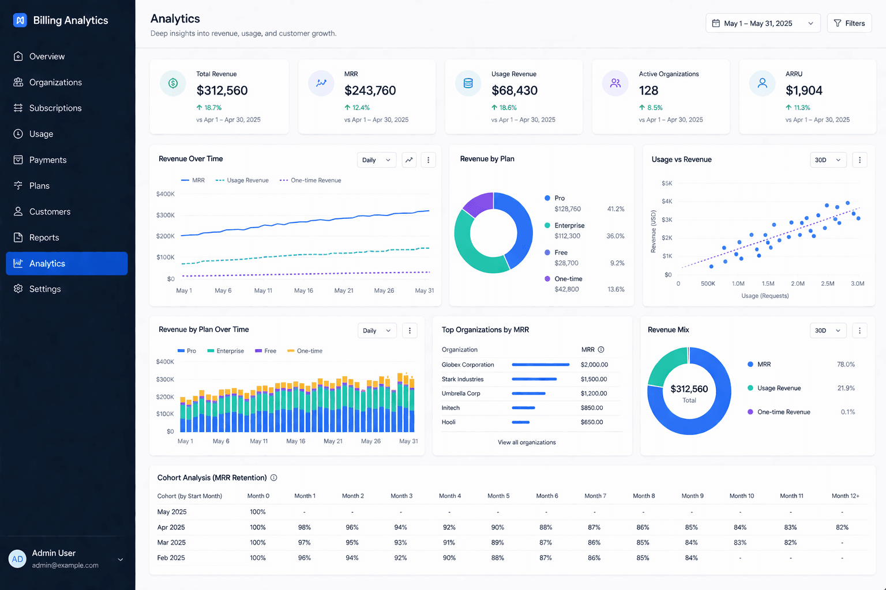Click the Apr 2025 cohort row label

pyautogui.click(x=171, y=527)
